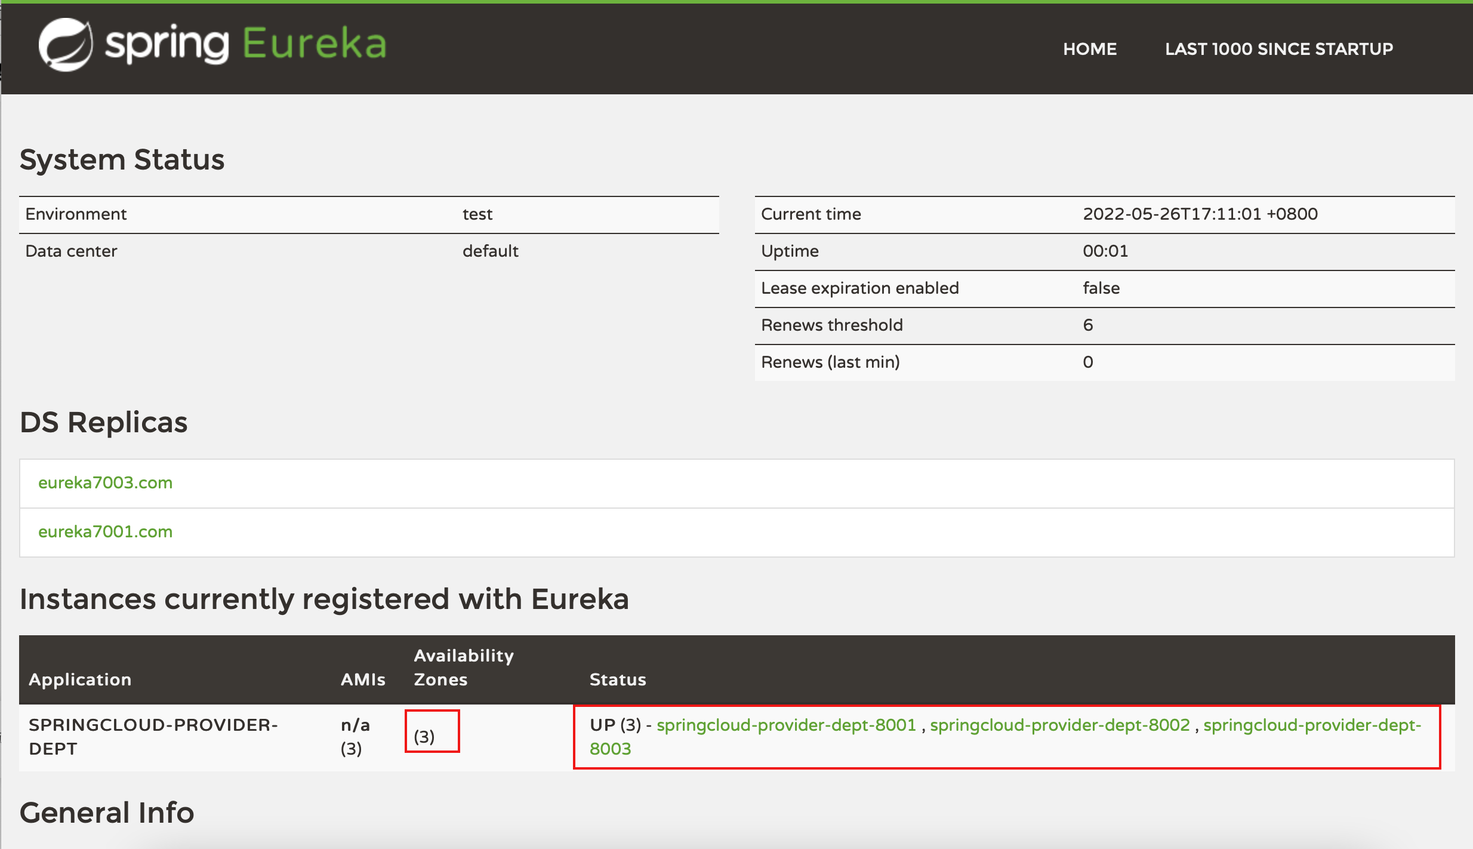This screenshot has height=849, width=1473.
Task: Click the Renews threshold row
Action: pyautogui.click(x=831, y=325)
